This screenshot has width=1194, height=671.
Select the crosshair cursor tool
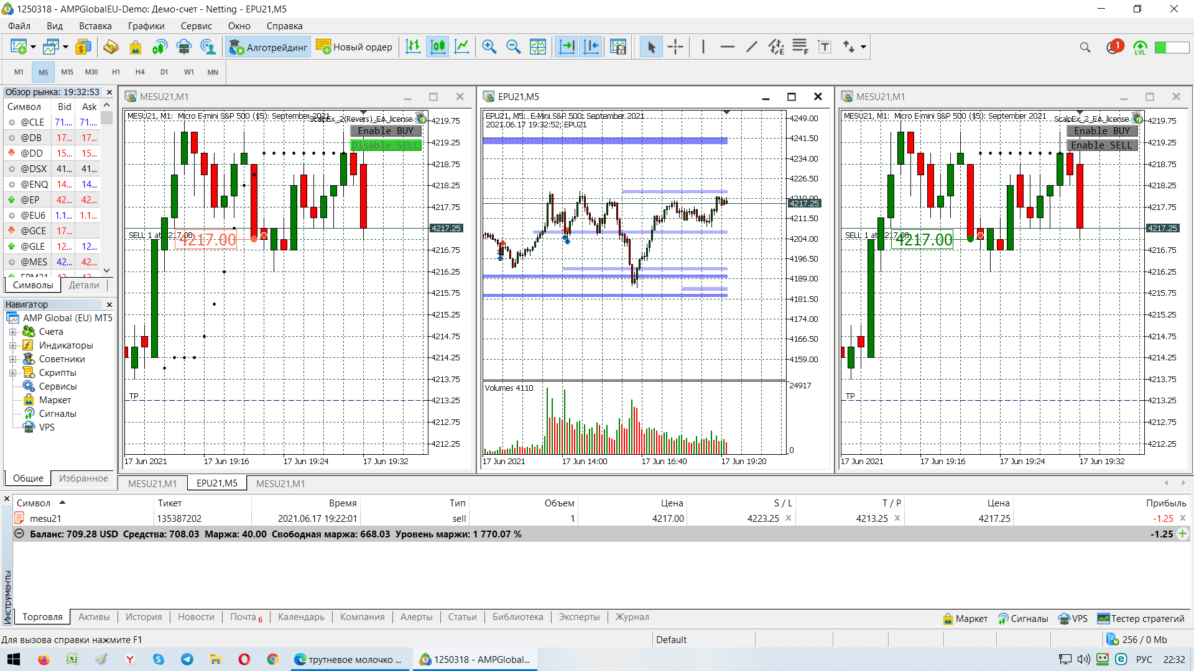click(x=675, y=47)
